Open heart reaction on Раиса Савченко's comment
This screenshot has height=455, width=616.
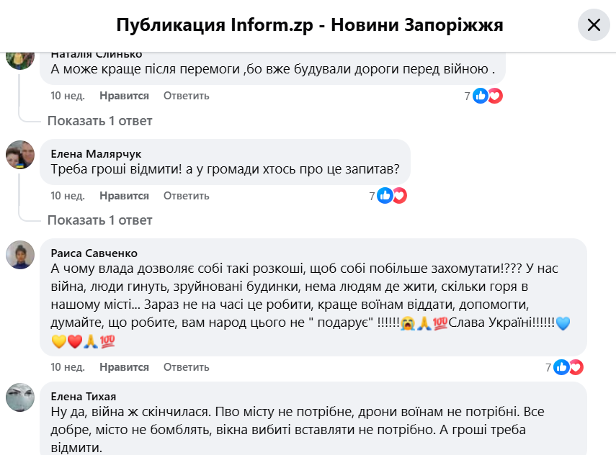click(x=576, y=367)
